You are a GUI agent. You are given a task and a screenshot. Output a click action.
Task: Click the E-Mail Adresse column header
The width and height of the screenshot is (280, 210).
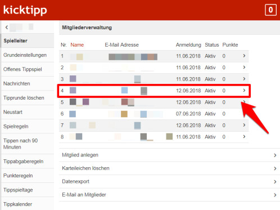coord(122,45)
